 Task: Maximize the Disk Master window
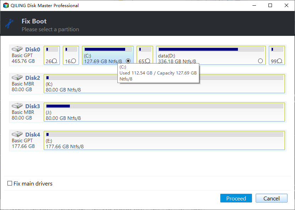pyautogui.click(x=270, y=5)
